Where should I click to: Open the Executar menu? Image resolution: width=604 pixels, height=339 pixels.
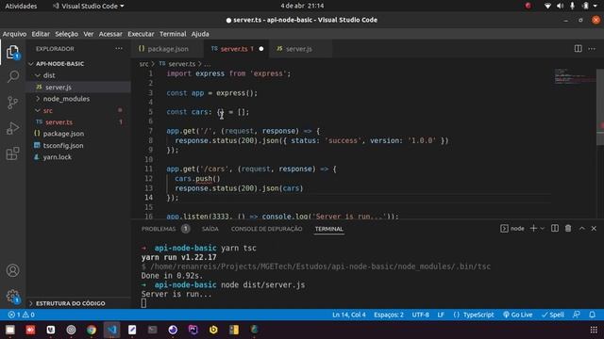141,34
